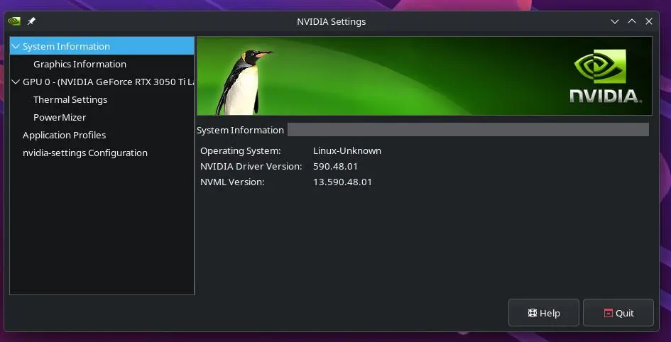Click the Quit button
This screenshot has height=342, width=671.
pos(618,313)
